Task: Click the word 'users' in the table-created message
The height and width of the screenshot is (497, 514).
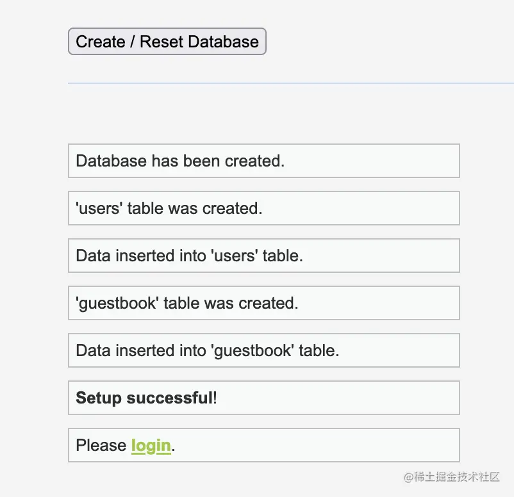Action: pos(99,208)
